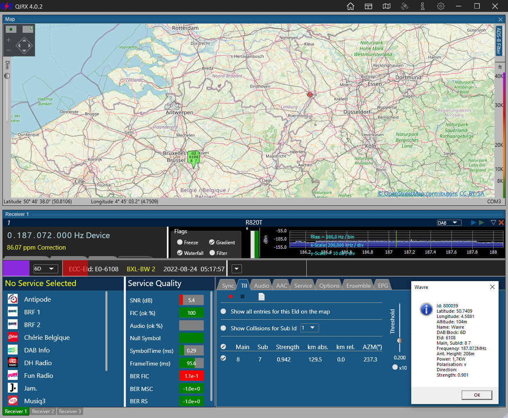Adjust the Threshold slider handle
The image size is (508, 418).
(399, 340)
